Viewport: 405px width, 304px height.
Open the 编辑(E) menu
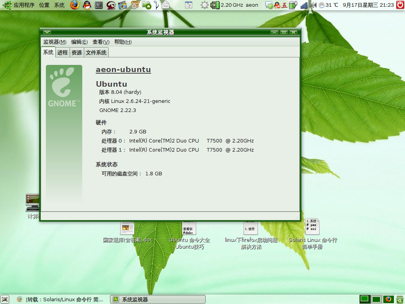click(x=79, y=42)
